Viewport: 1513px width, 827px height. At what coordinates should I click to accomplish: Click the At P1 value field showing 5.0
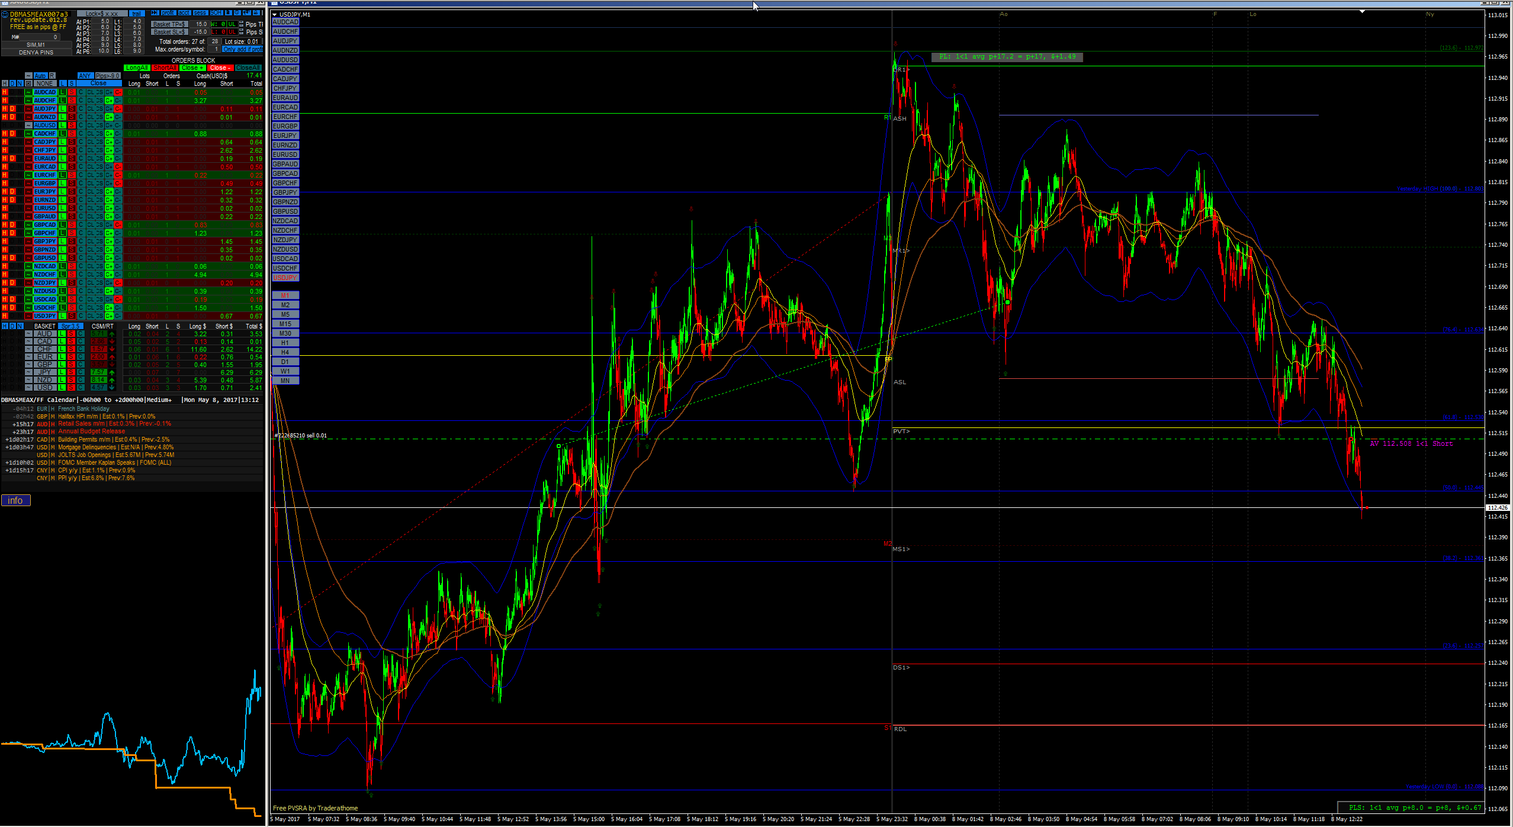(102, 21)
